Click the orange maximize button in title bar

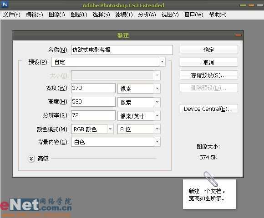pyautogui.click(x=251, y=5)
